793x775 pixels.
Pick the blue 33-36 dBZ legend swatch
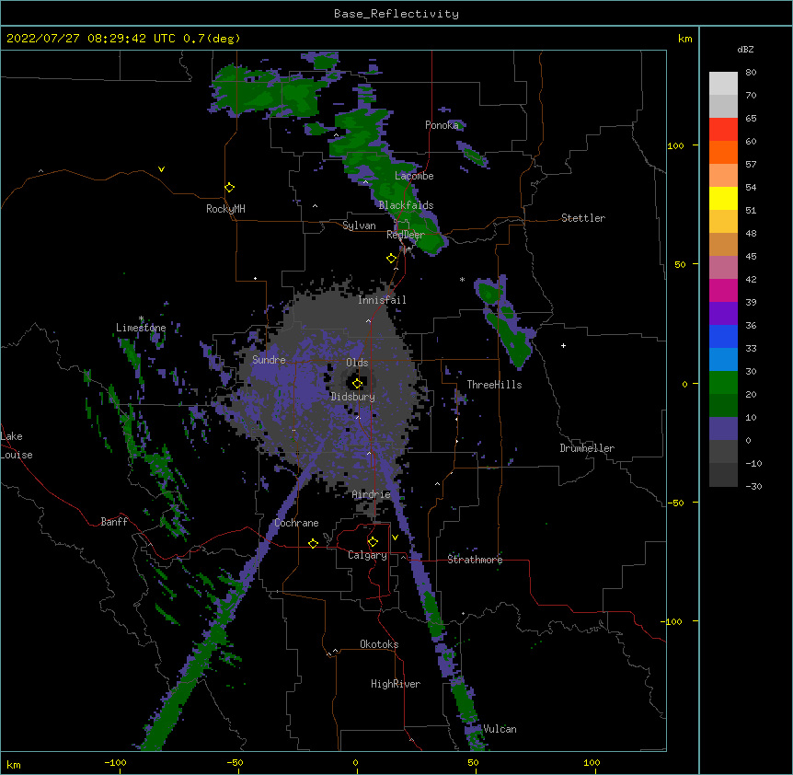(723, 336)
